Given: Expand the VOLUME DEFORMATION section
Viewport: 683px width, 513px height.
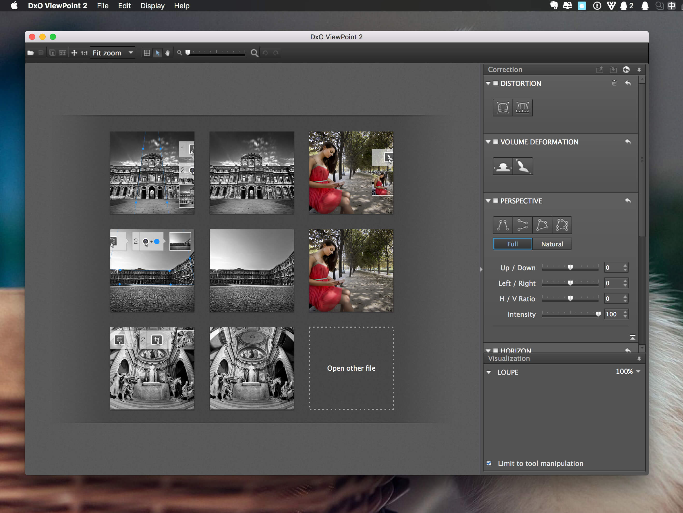Looking at the screenshot, I should point(488,142).
